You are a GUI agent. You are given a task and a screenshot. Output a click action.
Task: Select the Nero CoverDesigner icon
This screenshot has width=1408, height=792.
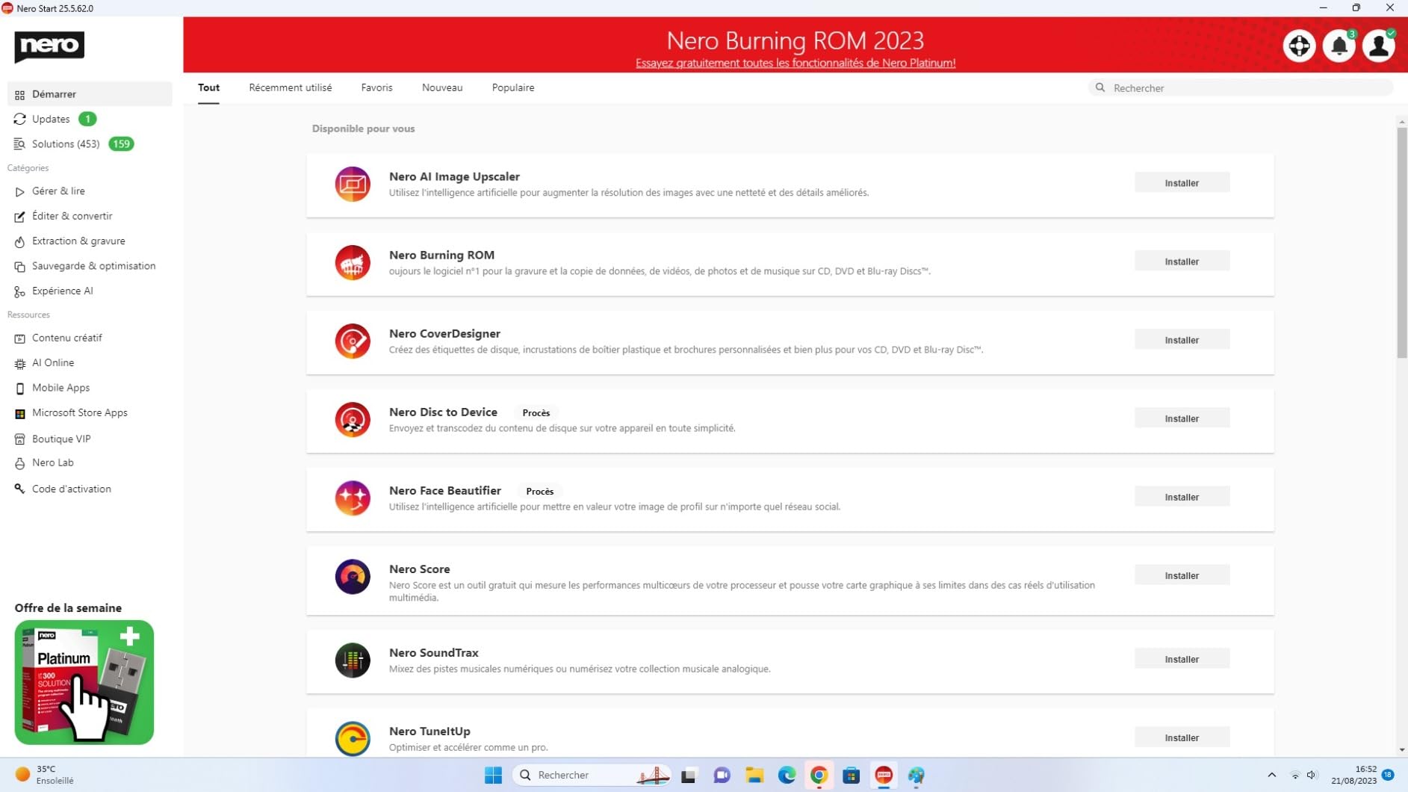tap(353, 341)
